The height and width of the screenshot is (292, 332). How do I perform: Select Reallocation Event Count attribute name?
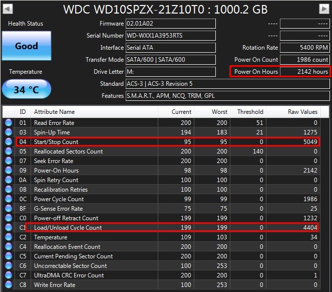coord(67,246)
